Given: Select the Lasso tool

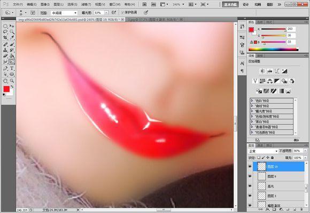Looking at the screenshot, I should pyautogui.click(x=5, y=32).
